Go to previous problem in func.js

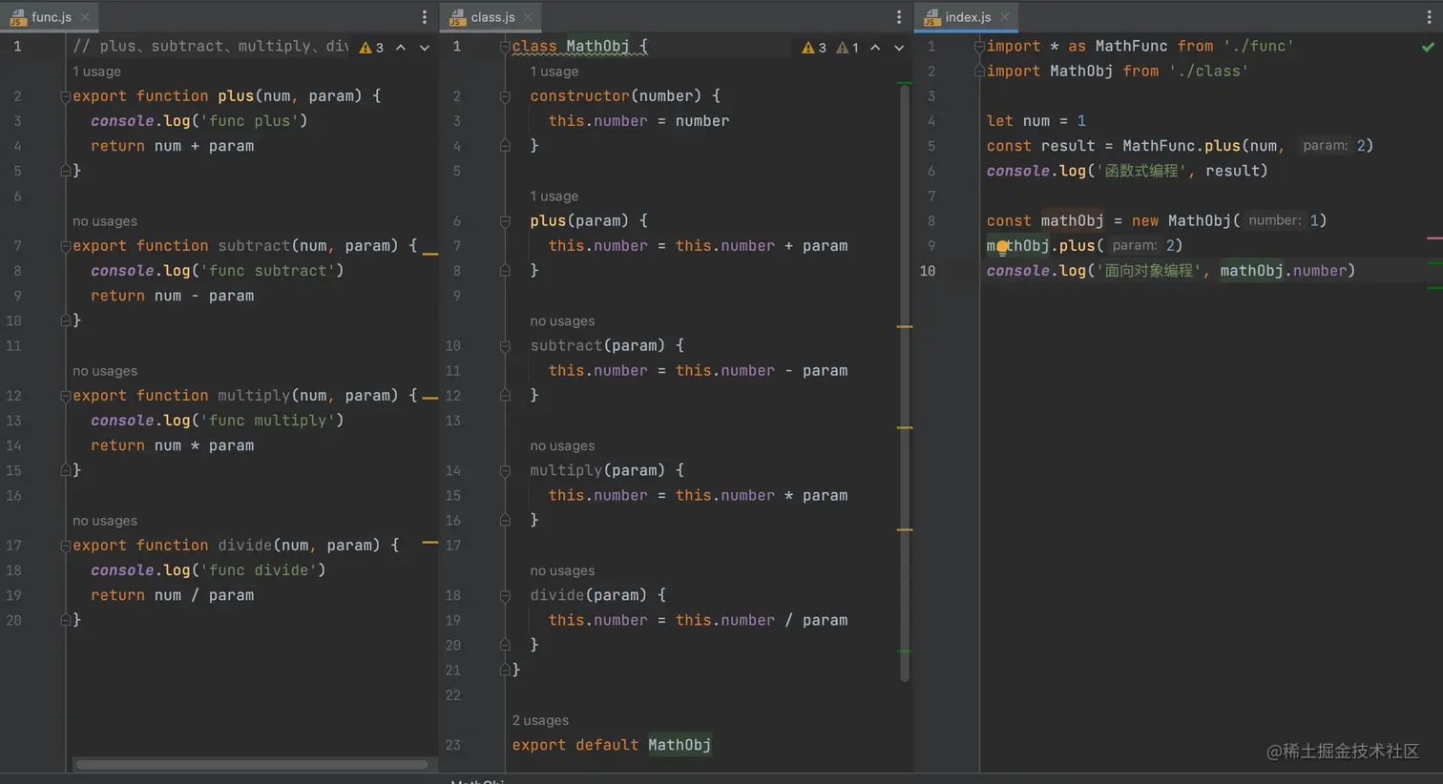(x=401, y=48)
